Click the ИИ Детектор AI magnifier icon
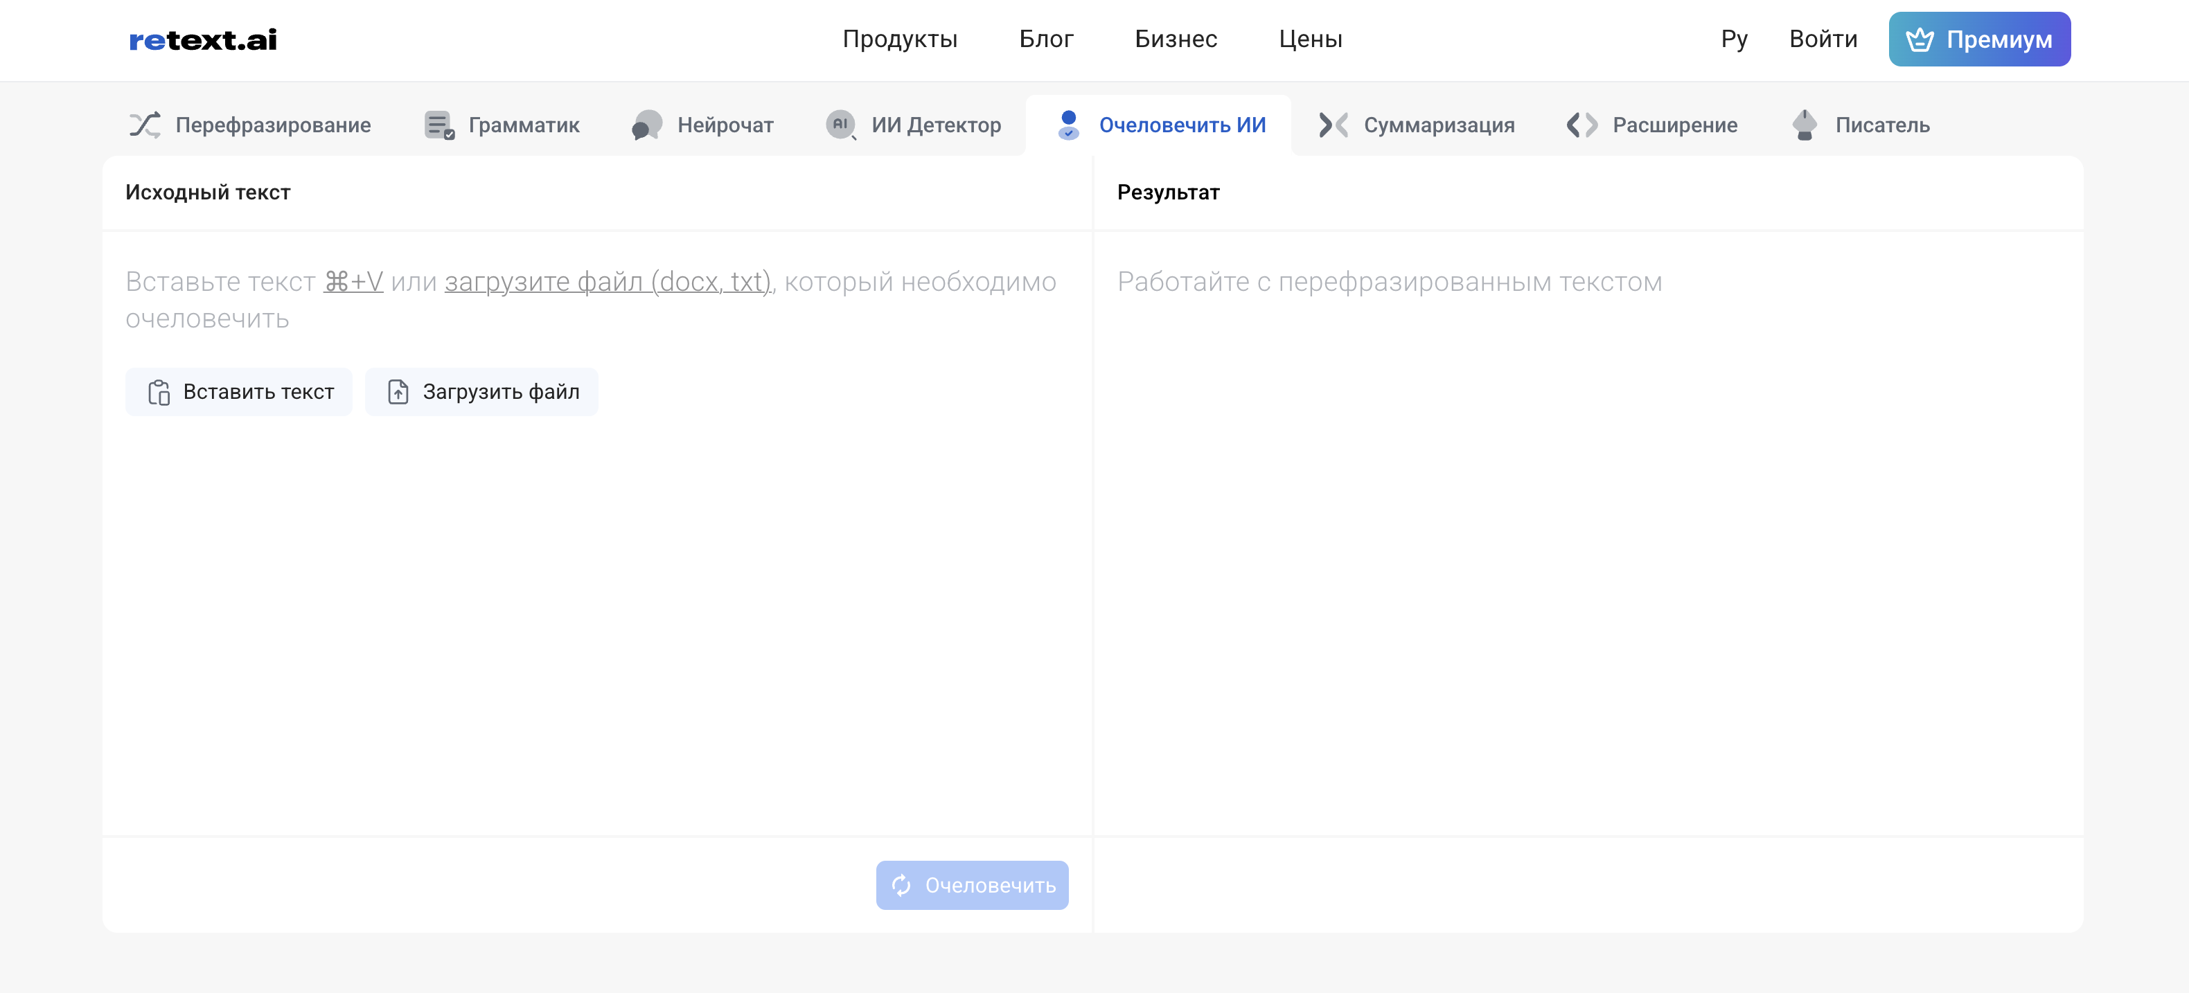This screenshot has width=2189, height=993. (x=841, y=125)
